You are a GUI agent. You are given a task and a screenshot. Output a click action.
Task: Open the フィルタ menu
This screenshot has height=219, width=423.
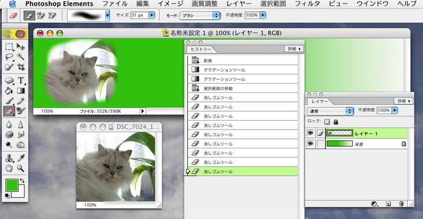point(307,4)
